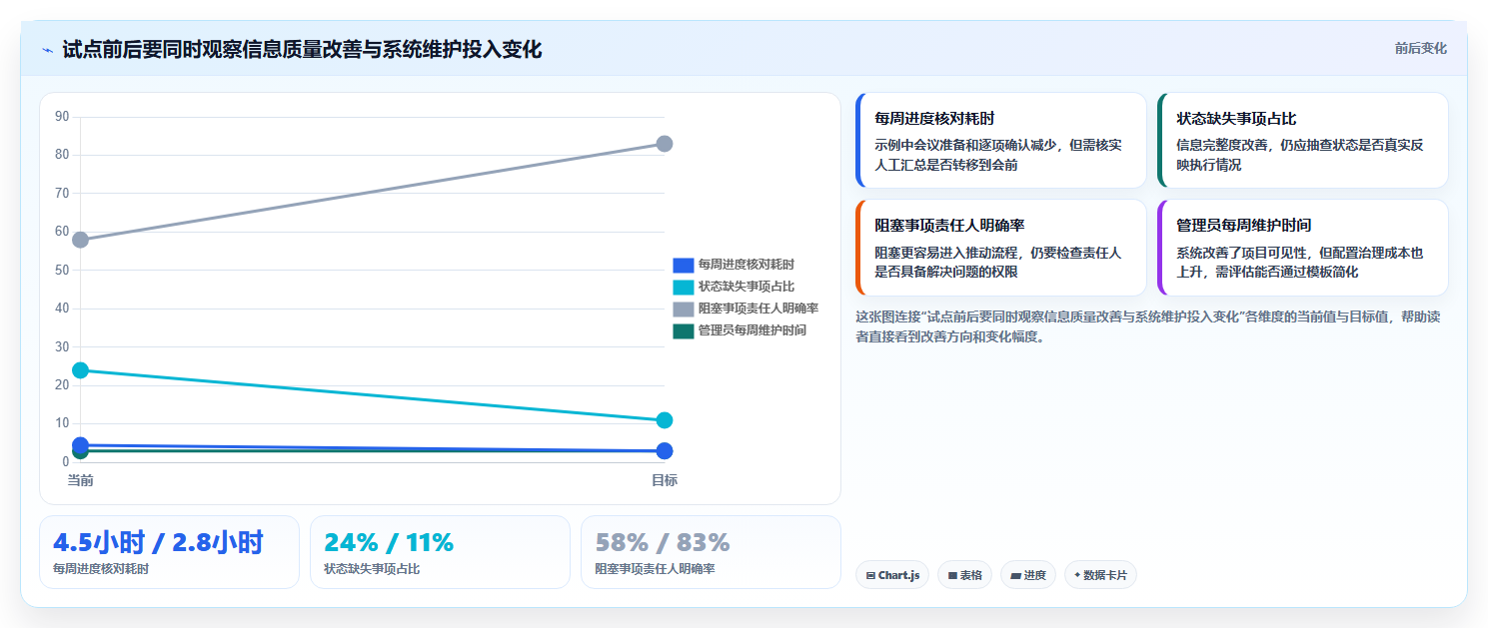1488x628 pixels.
Task: Click legend text 管理员每周维护时间
Action: [752, 330]
